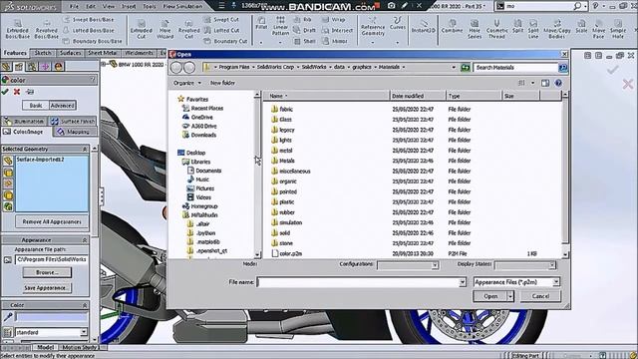The width and height of the screenshot is (638, 359).
Task: Click Remove All Appearances button
Action: tap(52, 221)
